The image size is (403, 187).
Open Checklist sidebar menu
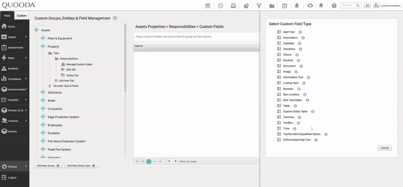tap(15, 100)
